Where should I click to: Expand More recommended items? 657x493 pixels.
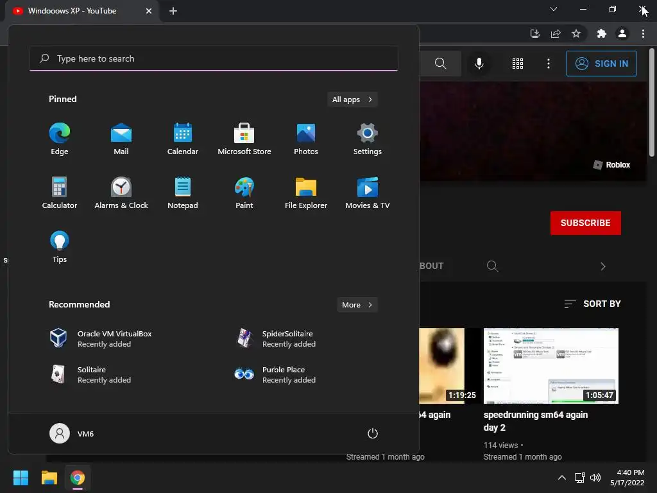(357, 305)
